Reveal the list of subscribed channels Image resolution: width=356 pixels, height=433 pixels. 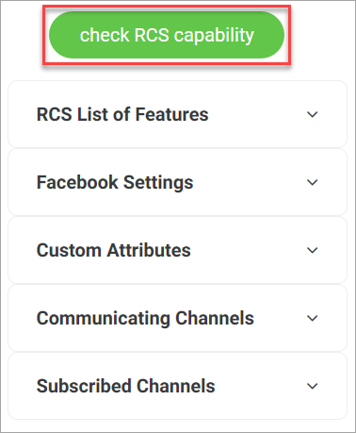177,386
